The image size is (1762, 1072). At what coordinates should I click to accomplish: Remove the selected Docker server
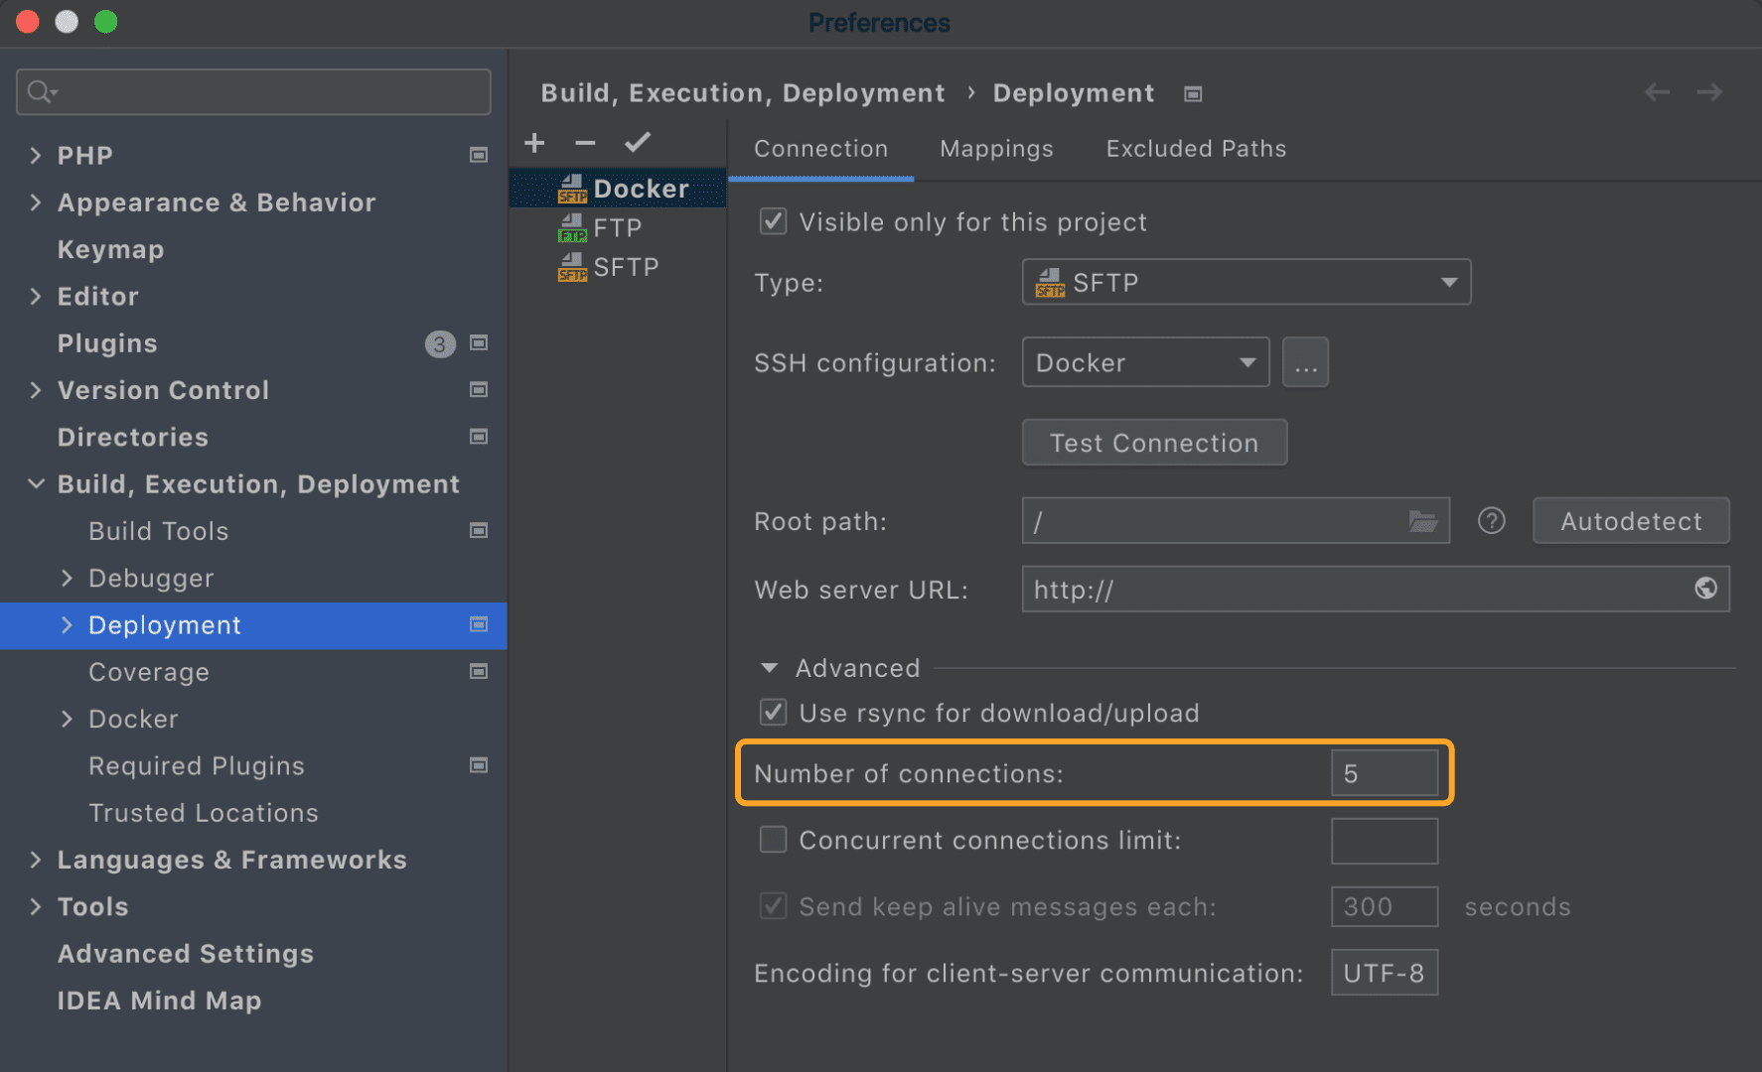pyautogui.click(x=585, y=143)
